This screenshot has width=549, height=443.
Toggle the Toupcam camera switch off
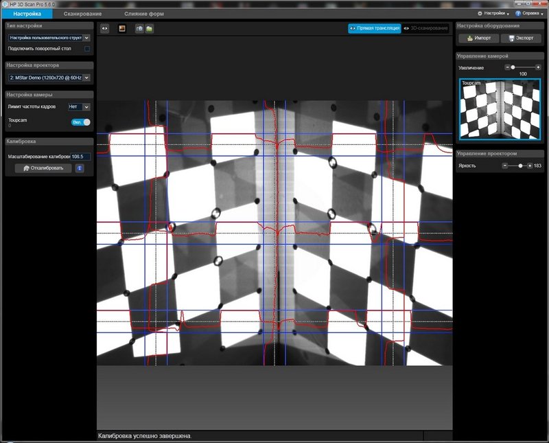click(81, 122)
